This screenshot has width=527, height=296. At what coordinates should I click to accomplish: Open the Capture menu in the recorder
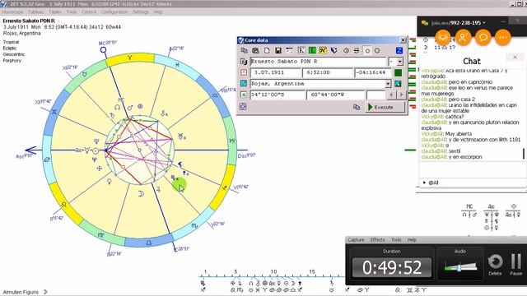(356, 239)
